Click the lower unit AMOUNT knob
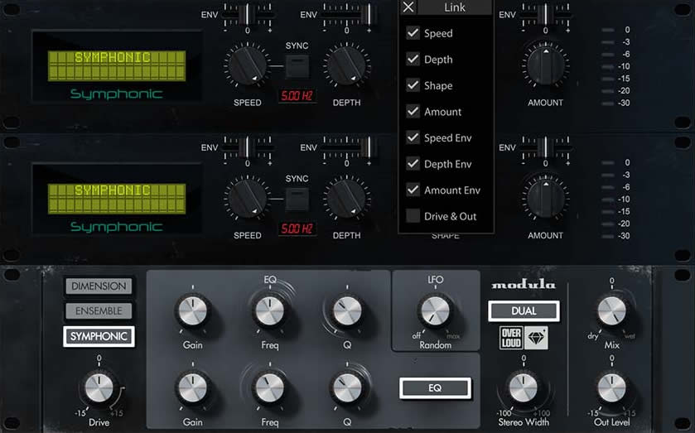Image resolution: width=695 pixels, height=433 pixels. coord(546,199)
